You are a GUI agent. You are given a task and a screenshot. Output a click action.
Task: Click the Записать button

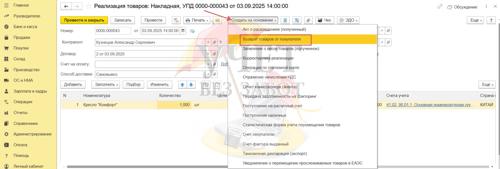(x=123, y=20)
